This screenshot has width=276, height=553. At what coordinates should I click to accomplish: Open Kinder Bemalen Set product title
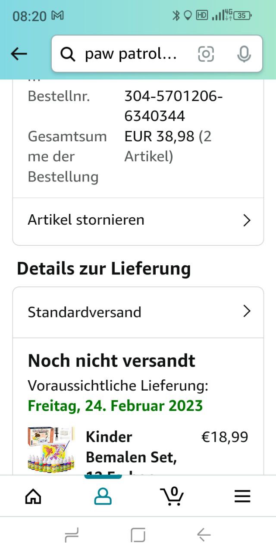(131, 447)
